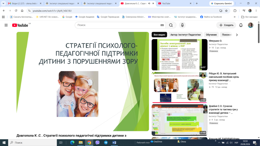Launch Microsoft Edge from taskbar

point(72,142)
